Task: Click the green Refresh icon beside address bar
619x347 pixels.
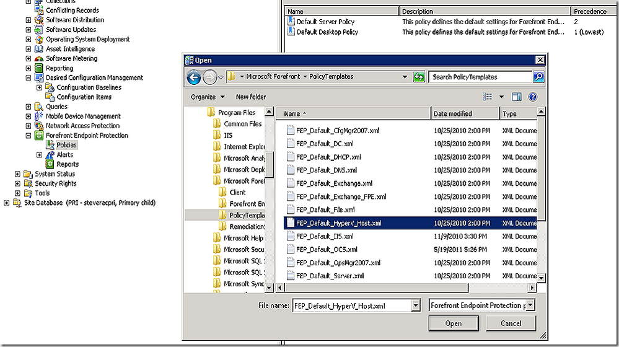Action: click(419, 77)
